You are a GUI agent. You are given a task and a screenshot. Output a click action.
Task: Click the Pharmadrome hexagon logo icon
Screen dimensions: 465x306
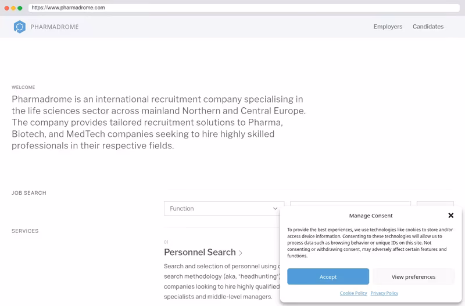point(20,27)
